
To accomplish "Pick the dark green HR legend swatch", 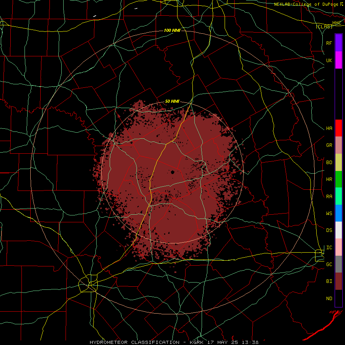I will click(338, 179).
